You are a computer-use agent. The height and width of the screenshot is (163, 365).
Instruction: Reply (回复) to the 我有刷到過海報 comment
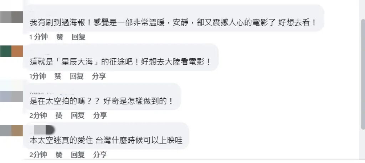(x=78, y=37)
